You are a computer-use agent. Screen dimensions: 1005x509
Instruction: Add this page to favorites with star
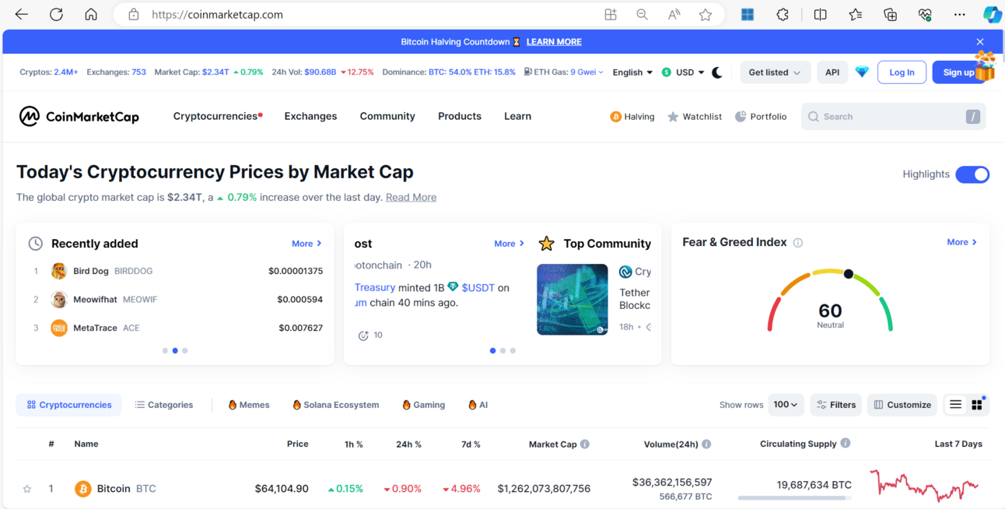click(706, 15)
